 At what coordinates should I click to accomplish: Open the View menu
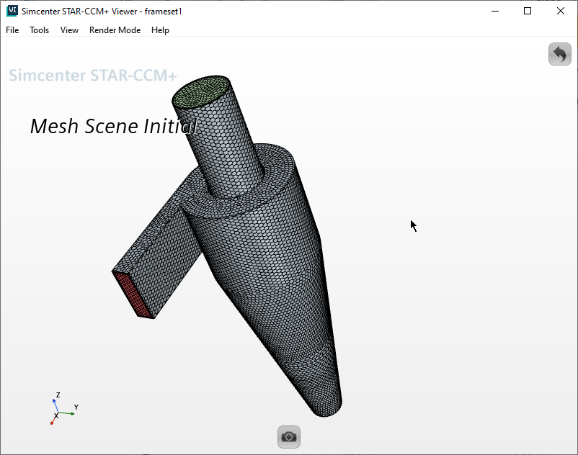(69, 30)
